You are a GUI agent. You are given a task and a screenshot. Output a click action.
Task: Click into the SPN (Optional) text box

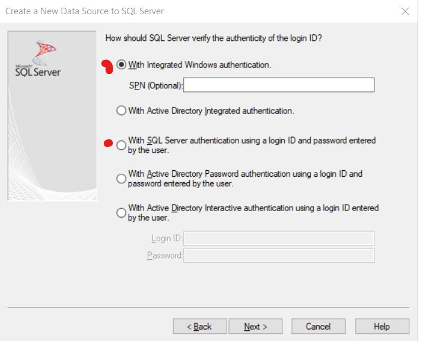pyautogui.click(x=279, y=85)
